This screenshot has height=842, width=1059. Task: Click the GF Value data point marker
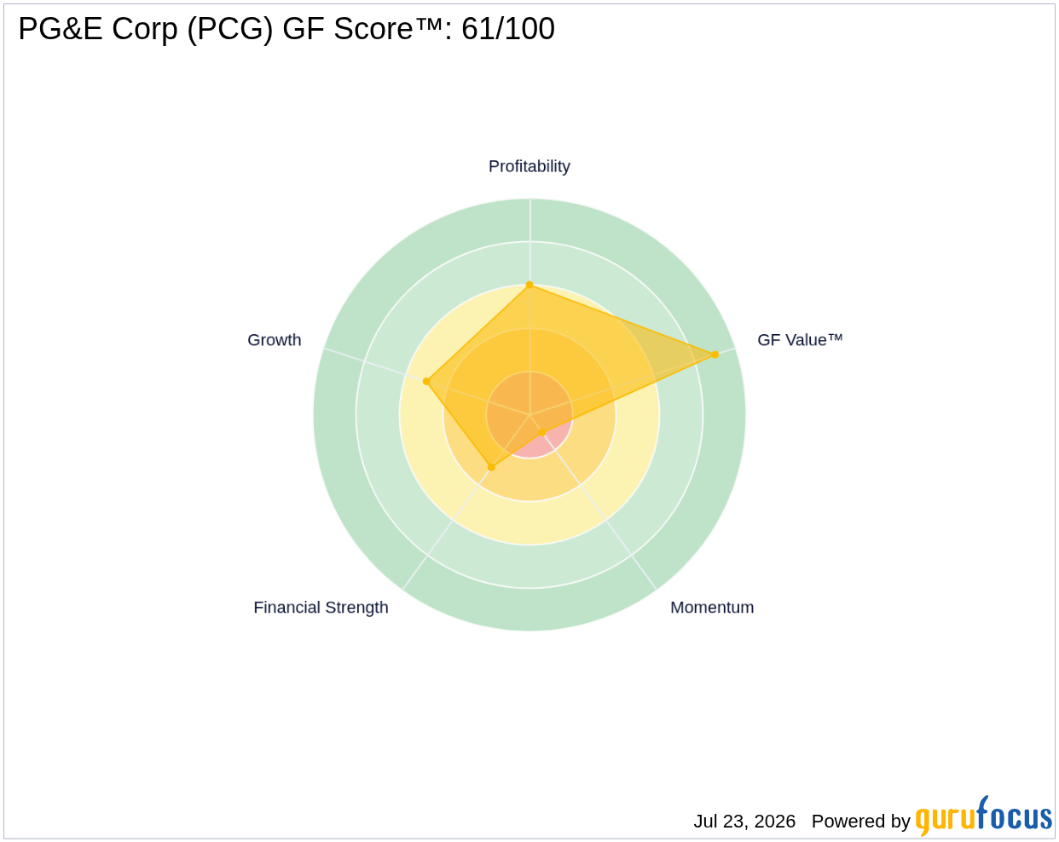(715, 355)
